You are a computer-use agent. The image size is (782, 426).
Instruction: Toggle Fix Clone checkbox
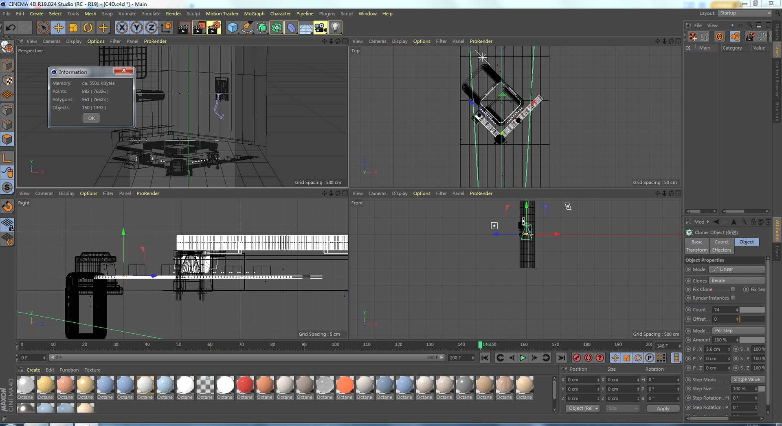click(733, 289)
